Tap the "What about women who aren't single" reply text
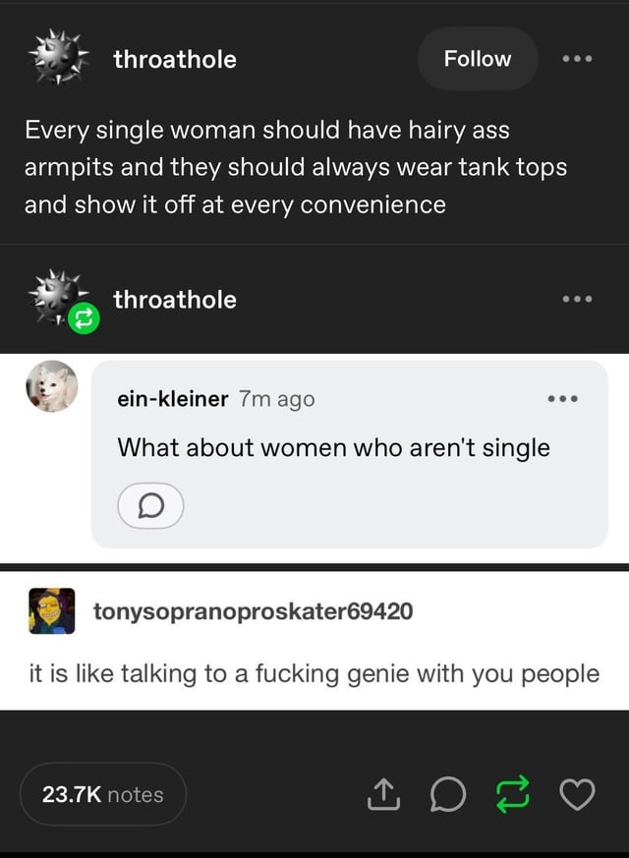Viewport: 629px width, 858px height. pyautogui.click(x=333, y=448)
